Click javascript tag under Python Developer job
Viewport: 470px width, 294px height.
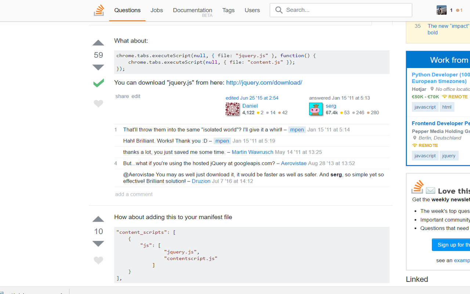[425, 107]
